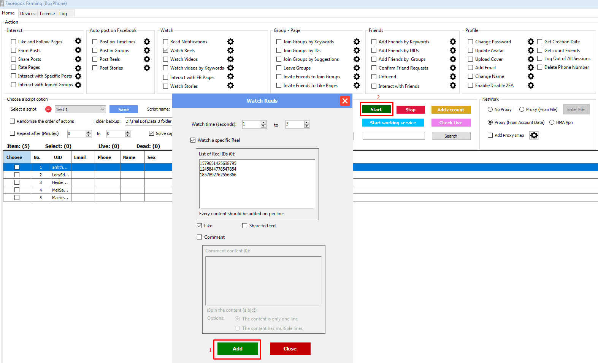Close the Watch Reels dialog with X
Screen dimensions: 598x363
point(345,101)
